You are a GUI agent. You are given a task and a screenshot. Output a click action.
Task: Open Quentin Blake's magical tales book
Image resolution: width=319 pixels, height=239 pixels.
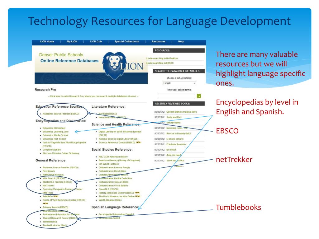click(x=182, y=112)
